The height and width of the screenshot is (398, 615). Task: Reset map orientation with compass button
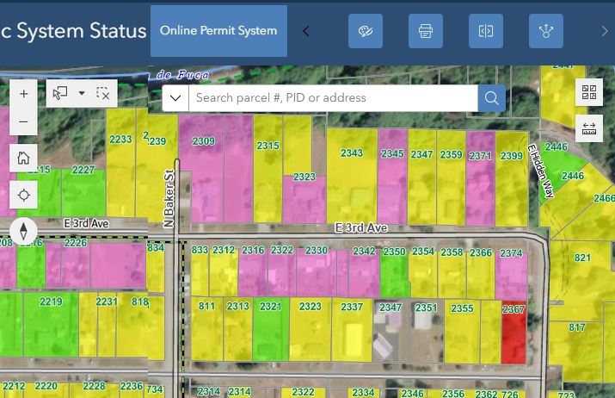[x=23, y=231]
